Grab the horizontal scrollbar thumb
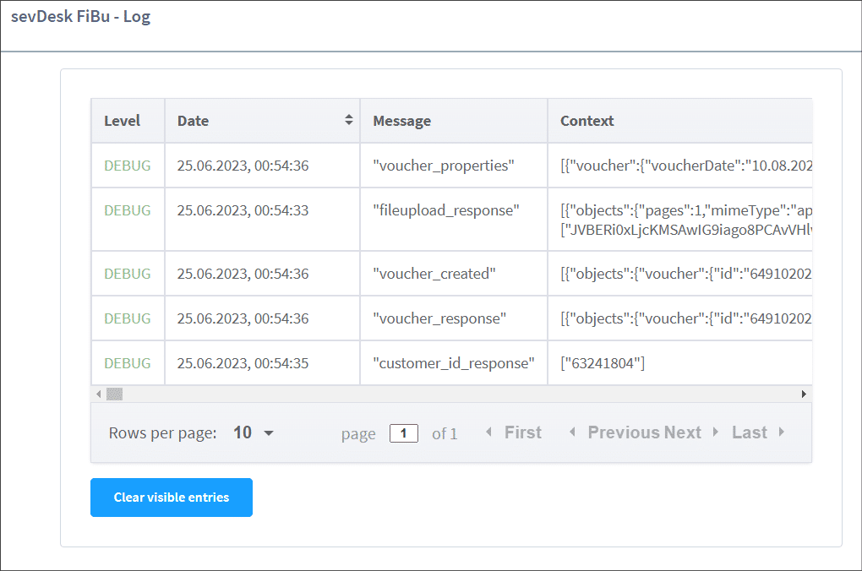862x571 pixels. point(114,394)
